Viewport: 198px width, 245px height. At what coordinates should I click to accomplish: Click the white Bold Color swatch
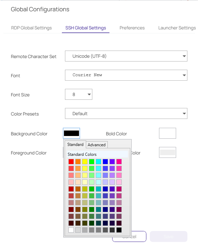pos(168,133)
